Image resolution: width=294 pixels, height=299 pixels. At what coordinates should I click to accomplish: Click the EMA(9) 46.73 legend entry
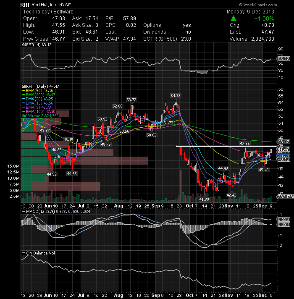38,108
